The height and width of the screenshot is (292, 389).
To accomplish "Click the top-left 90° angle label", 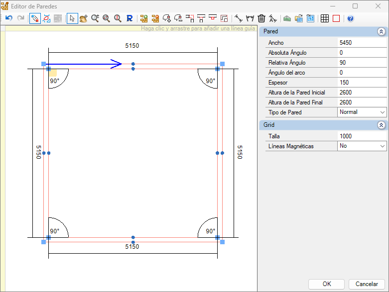I will (55, 81).
